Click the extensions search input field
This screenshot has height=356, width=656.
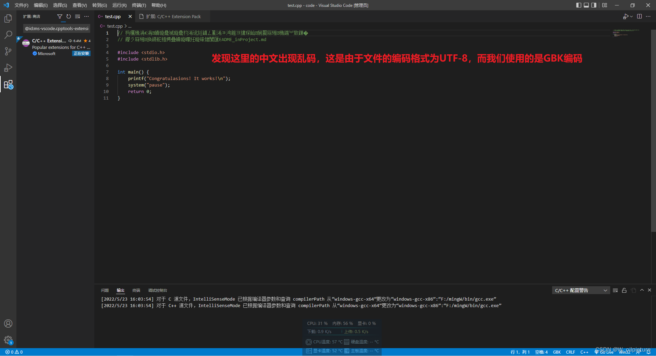[57, 28]
